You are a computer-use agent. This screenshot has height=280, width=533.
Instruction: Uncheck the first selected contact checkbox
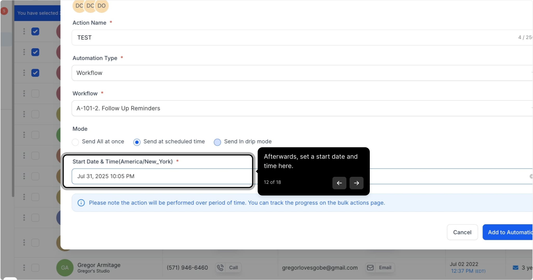coord(35,31)
